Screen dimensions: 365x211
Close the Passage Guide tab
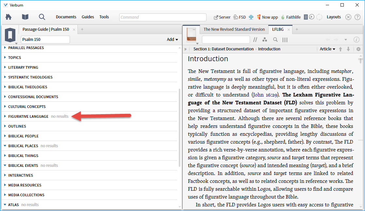[74, 30]
